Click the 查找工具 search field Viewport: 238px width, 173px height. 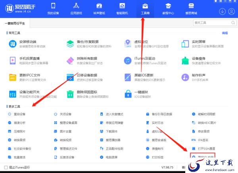pos(214,23)
